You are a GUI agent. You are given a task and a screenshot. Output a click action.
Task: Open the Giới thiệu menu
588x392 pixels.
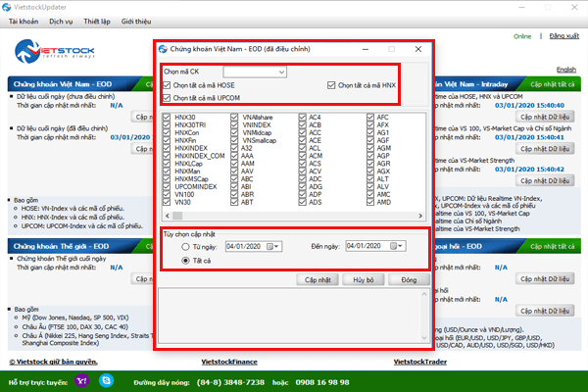point(136,22)
